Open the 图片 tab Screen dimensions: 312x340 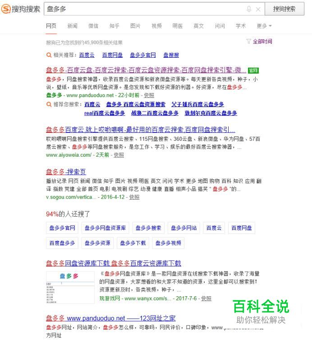(x=135, y=26)
